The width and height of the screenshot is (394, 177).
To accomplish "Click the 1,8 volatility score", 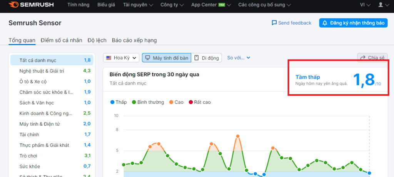I will [364, 80].
